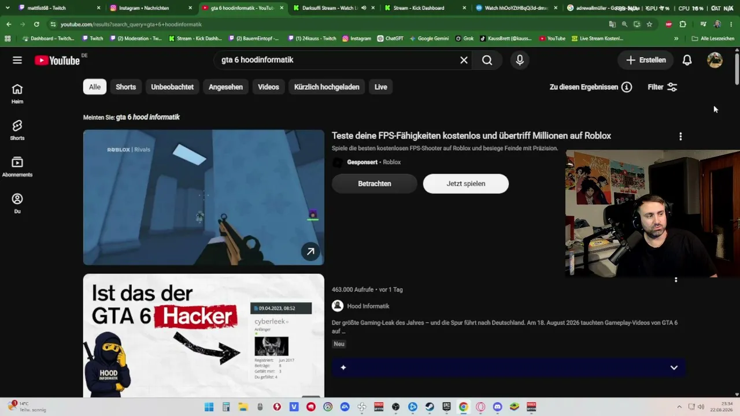Viewport: 740px width, 416px height.
Task: Open Filter options for search results
Action: tap(663, 87)
